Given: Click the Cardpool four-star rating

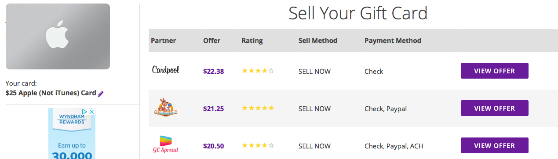Looking at the screenshot, I should [258, 71].
